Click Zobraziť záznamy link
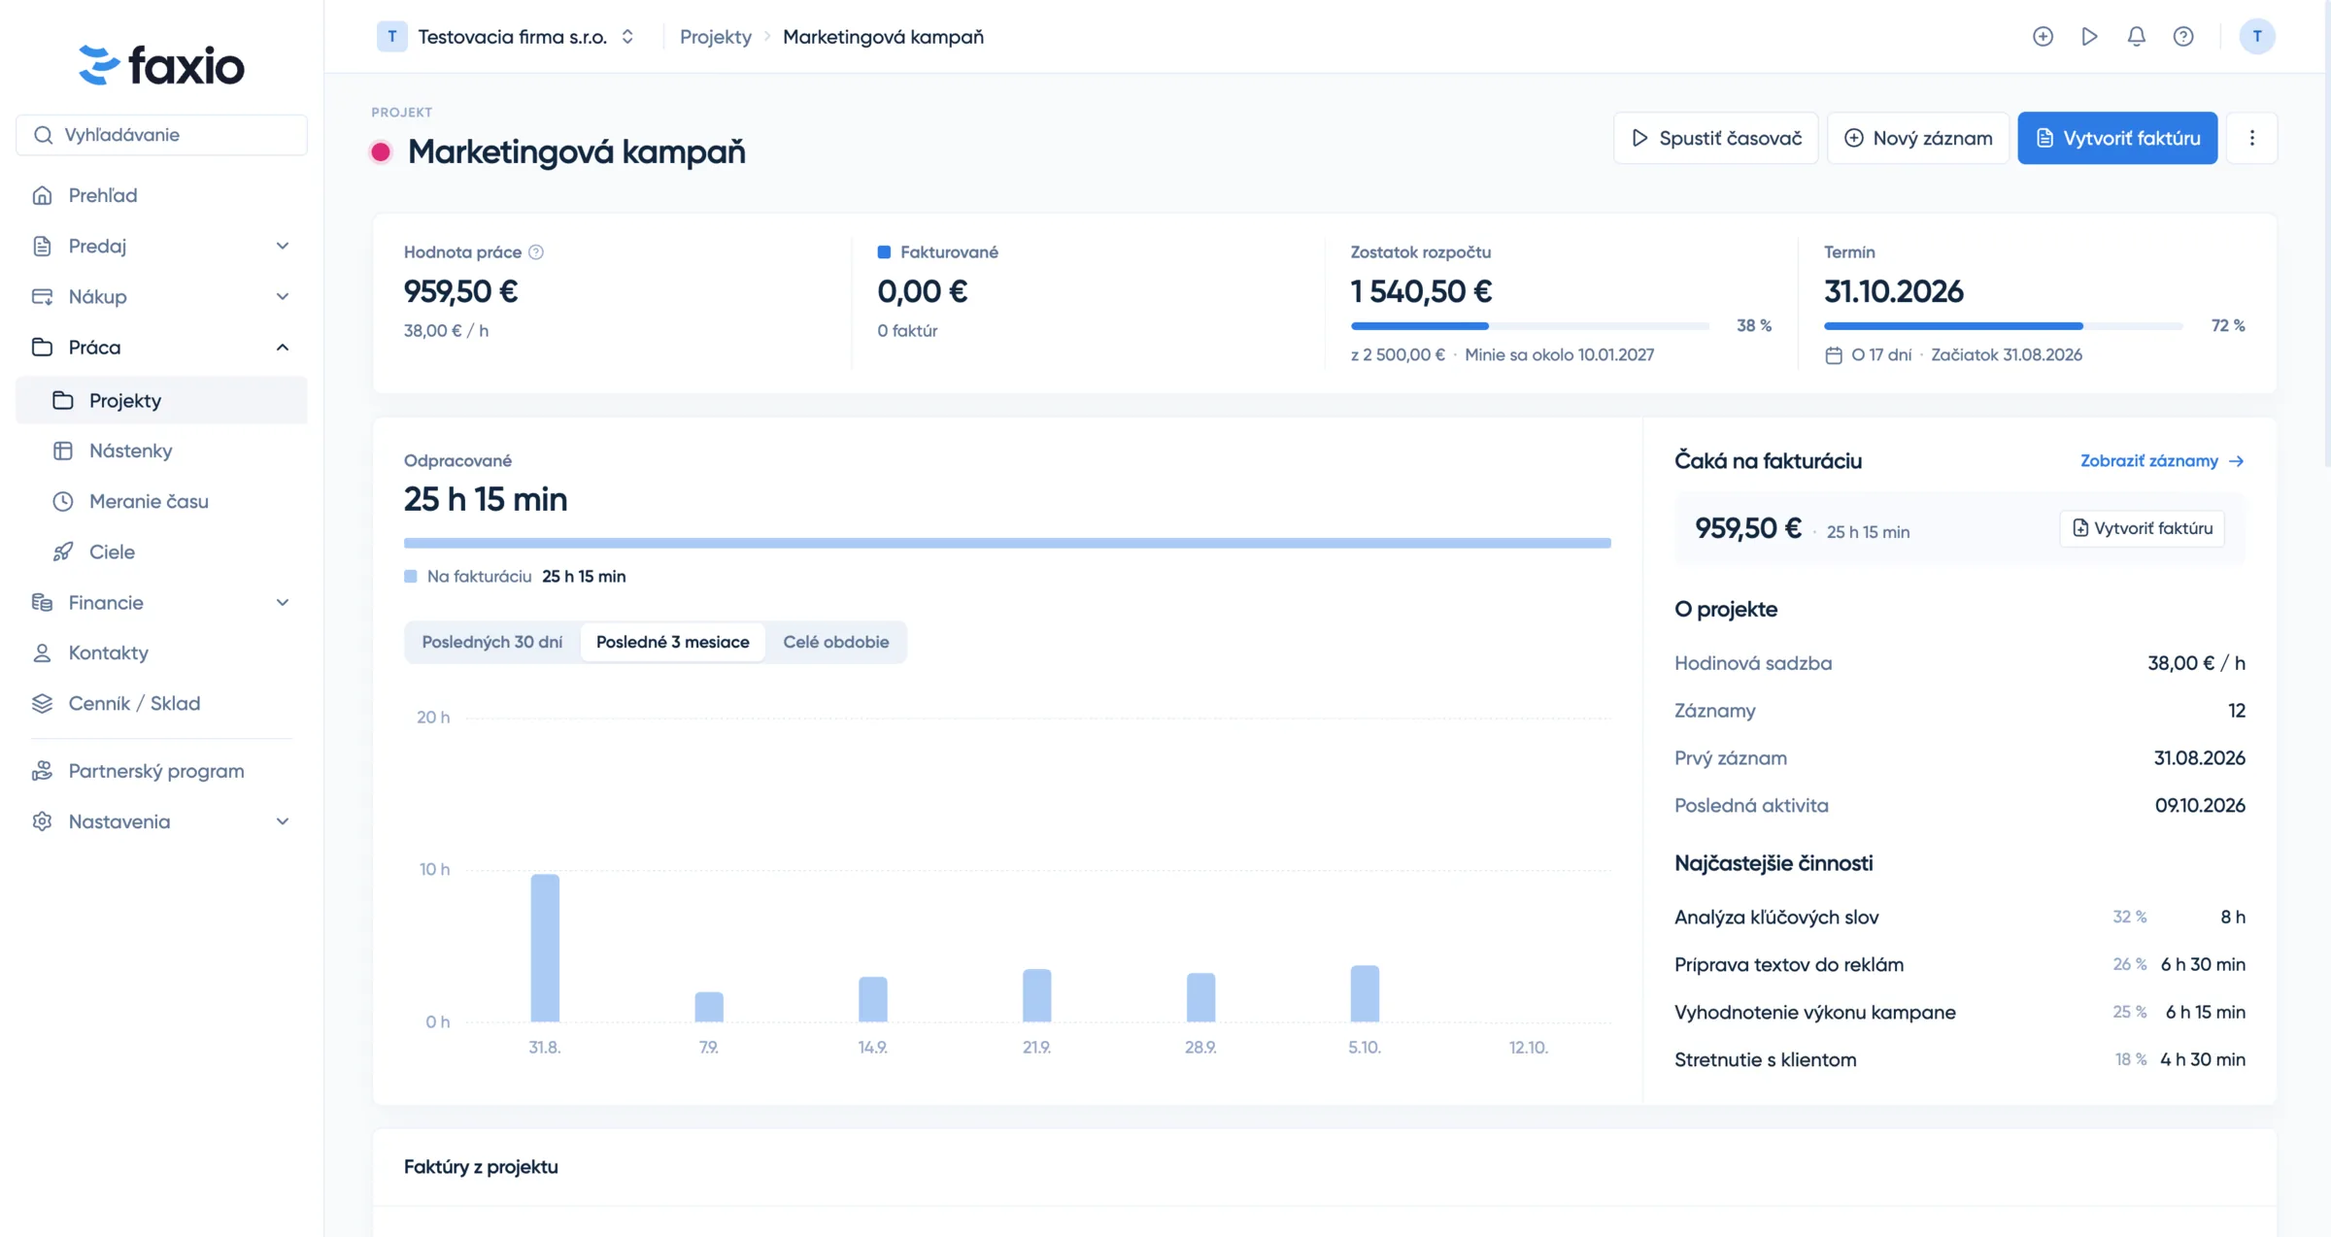Viewport: 2331px width, 1237px height. click(2162, 460)
